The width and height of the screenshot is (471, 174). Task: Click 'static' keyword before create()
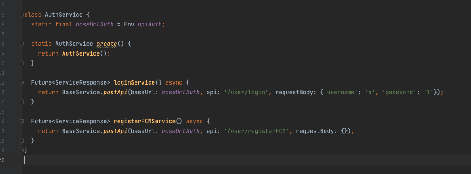[x=41, y=44]
